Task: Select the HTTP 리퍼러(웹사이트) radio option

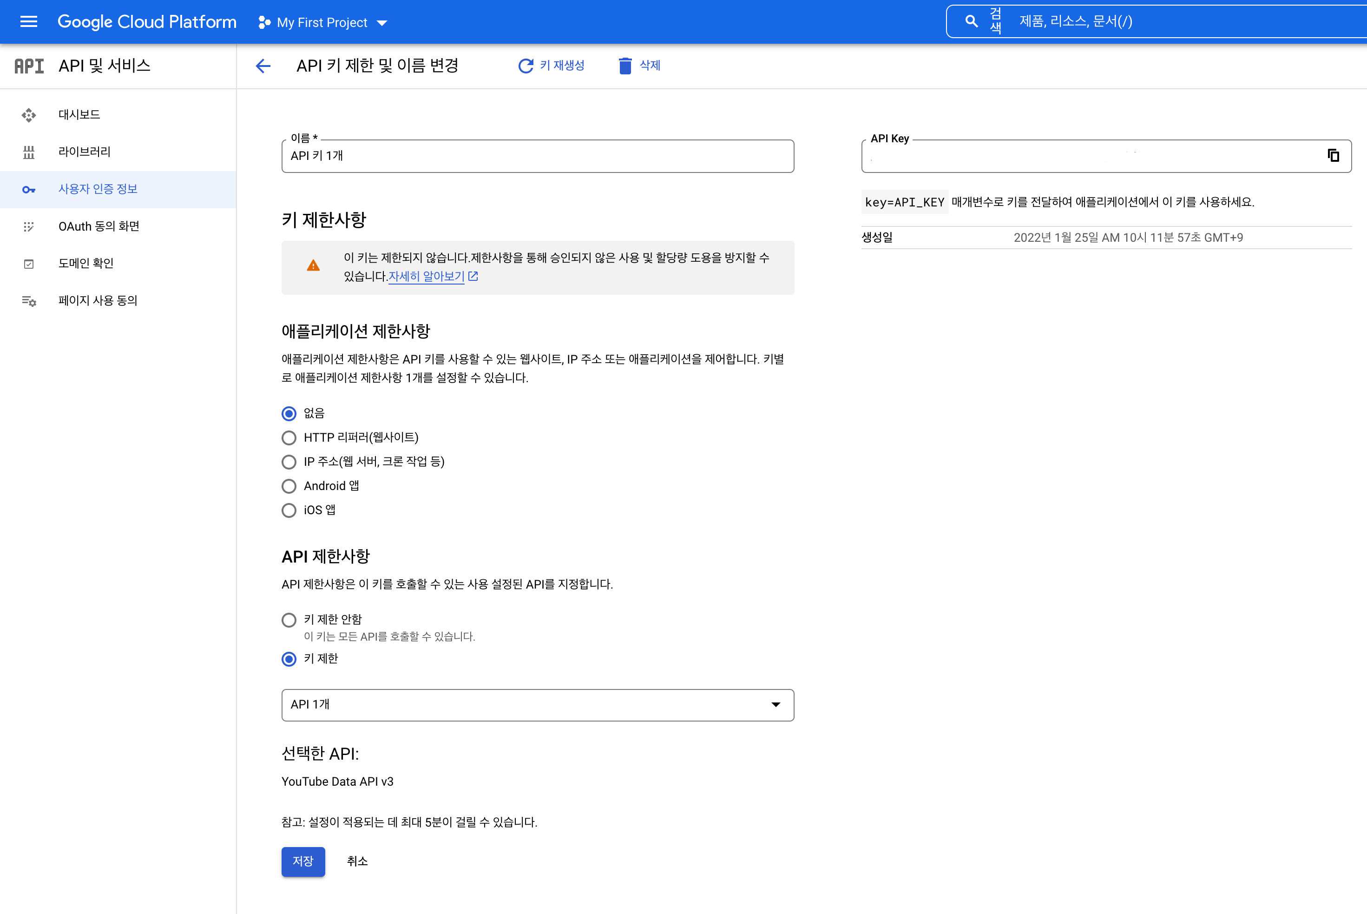Action: (x=289, y=438)
